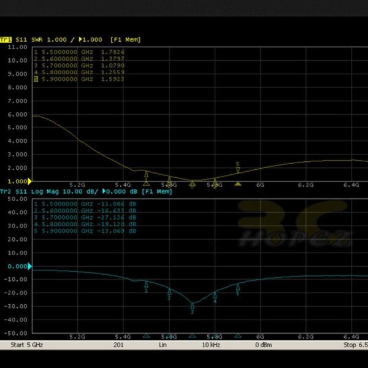Click the cyan reference level arrow at 0.000
The height and width of the screenshot is (368, 368).
29,266
